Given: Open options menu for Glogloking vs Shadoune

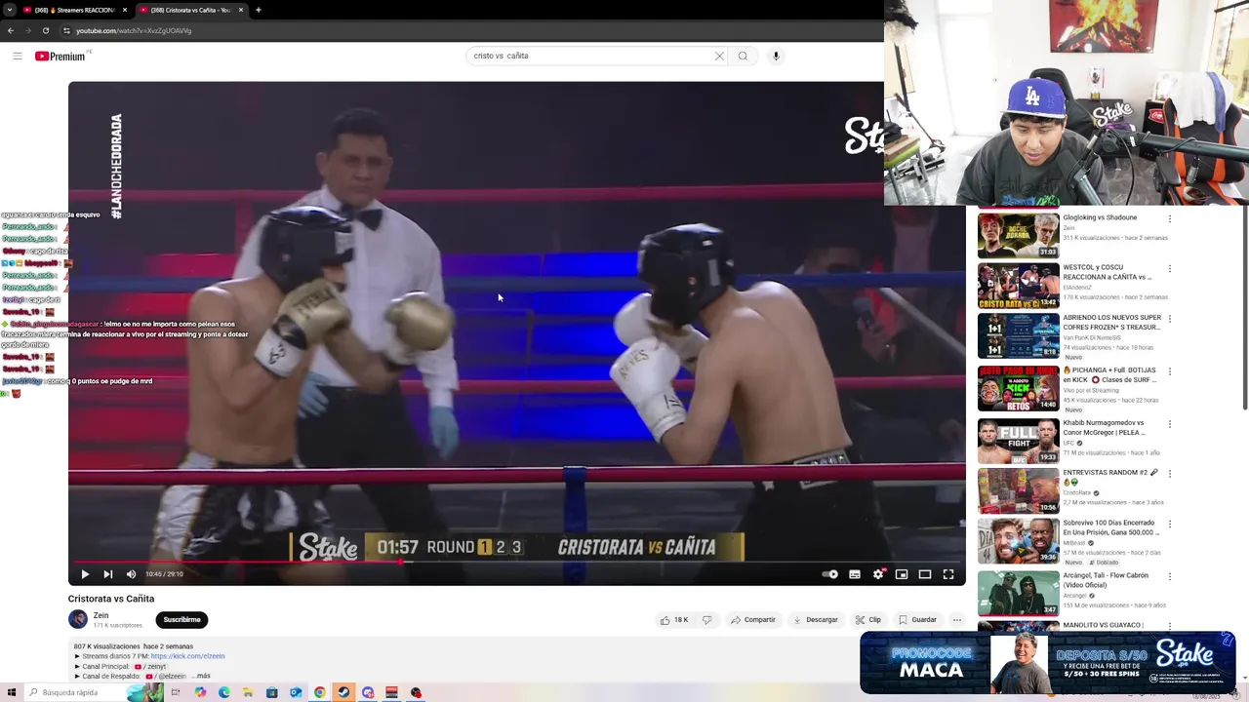Looking at the screenshot, I should 1170,219.
